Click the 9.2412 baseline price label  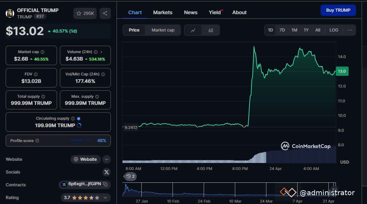[131, 127]
